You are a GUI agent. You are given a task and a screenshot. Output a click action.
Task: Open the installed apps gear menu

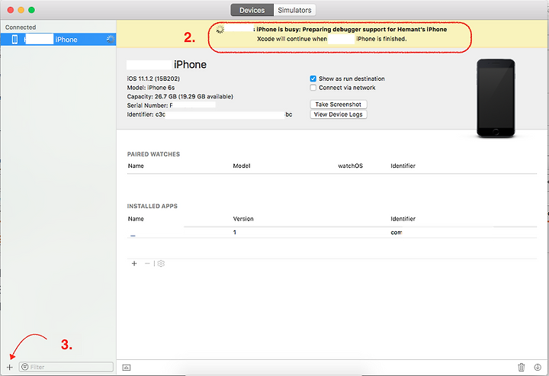pyautogui.click(x=161, y=263)
